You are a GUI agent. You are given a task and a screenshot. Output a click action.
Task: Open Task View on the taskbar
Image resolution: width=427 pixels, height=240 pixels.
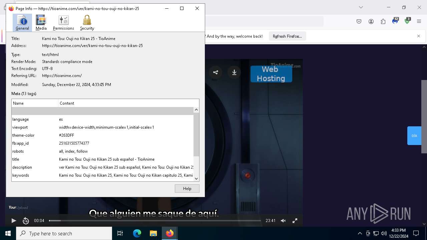(120, 233)
